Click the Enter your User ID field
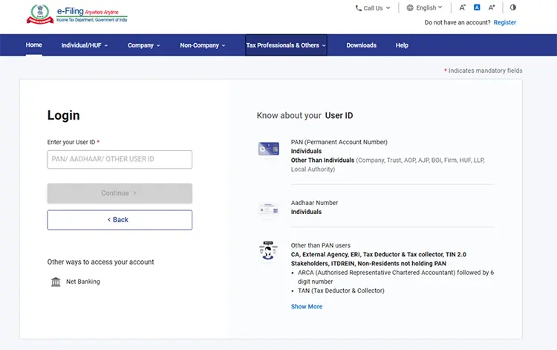 pos(120,160)
